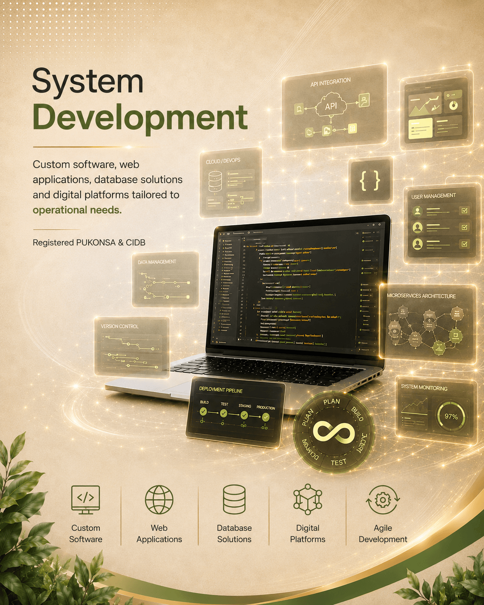Click the first user avatar in User Management

tap(417, 211)
